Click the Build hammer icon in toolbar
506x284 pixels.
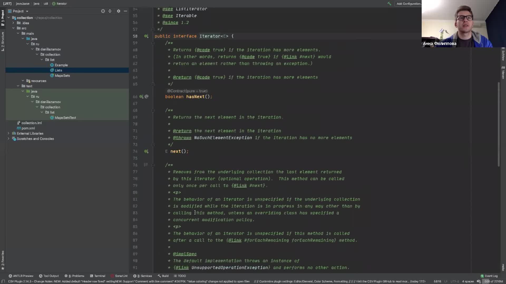(x=389, y=4)
